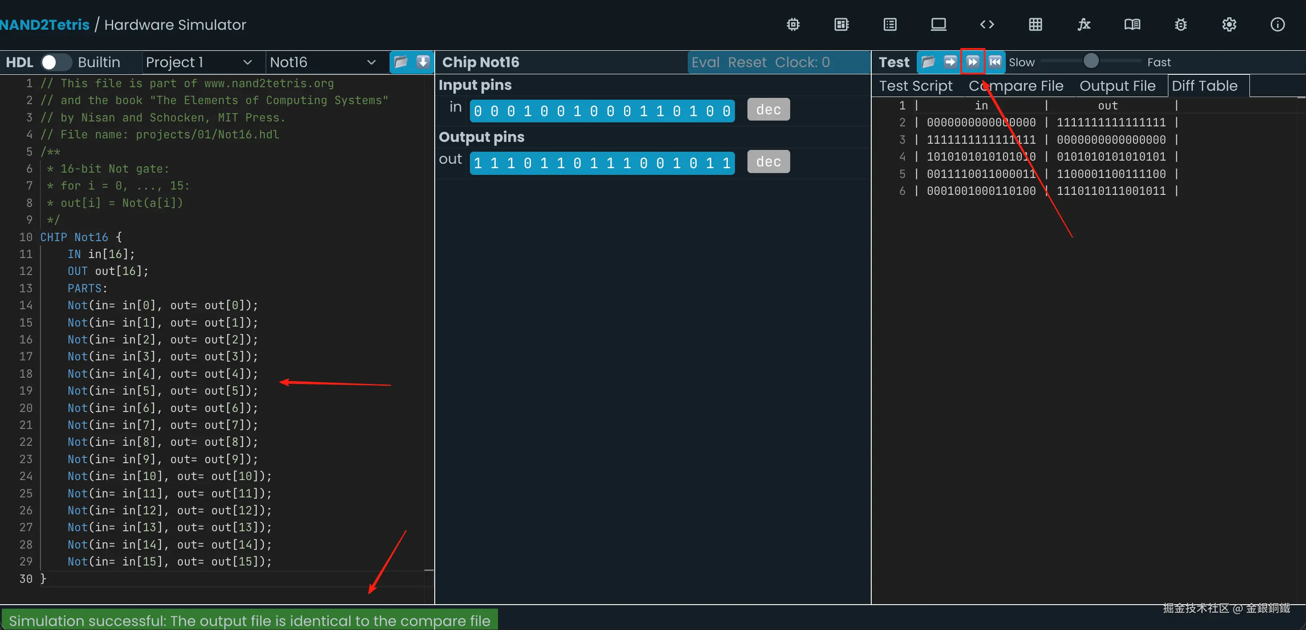The image size is (1306, 630).
Task: Click the Reset button
Action: click(x=747, y=62)
